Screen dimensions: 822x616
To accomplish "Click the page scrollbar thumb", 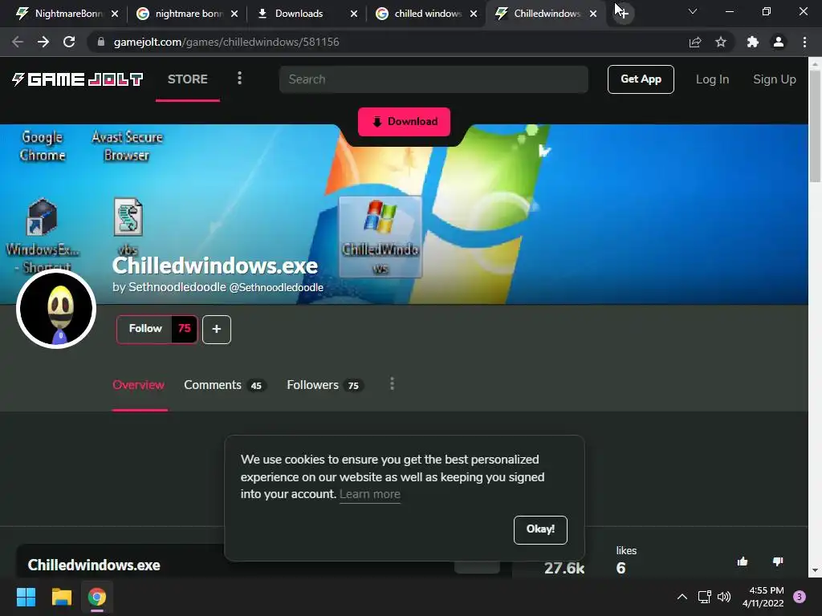I will click(x=815, y=126).
